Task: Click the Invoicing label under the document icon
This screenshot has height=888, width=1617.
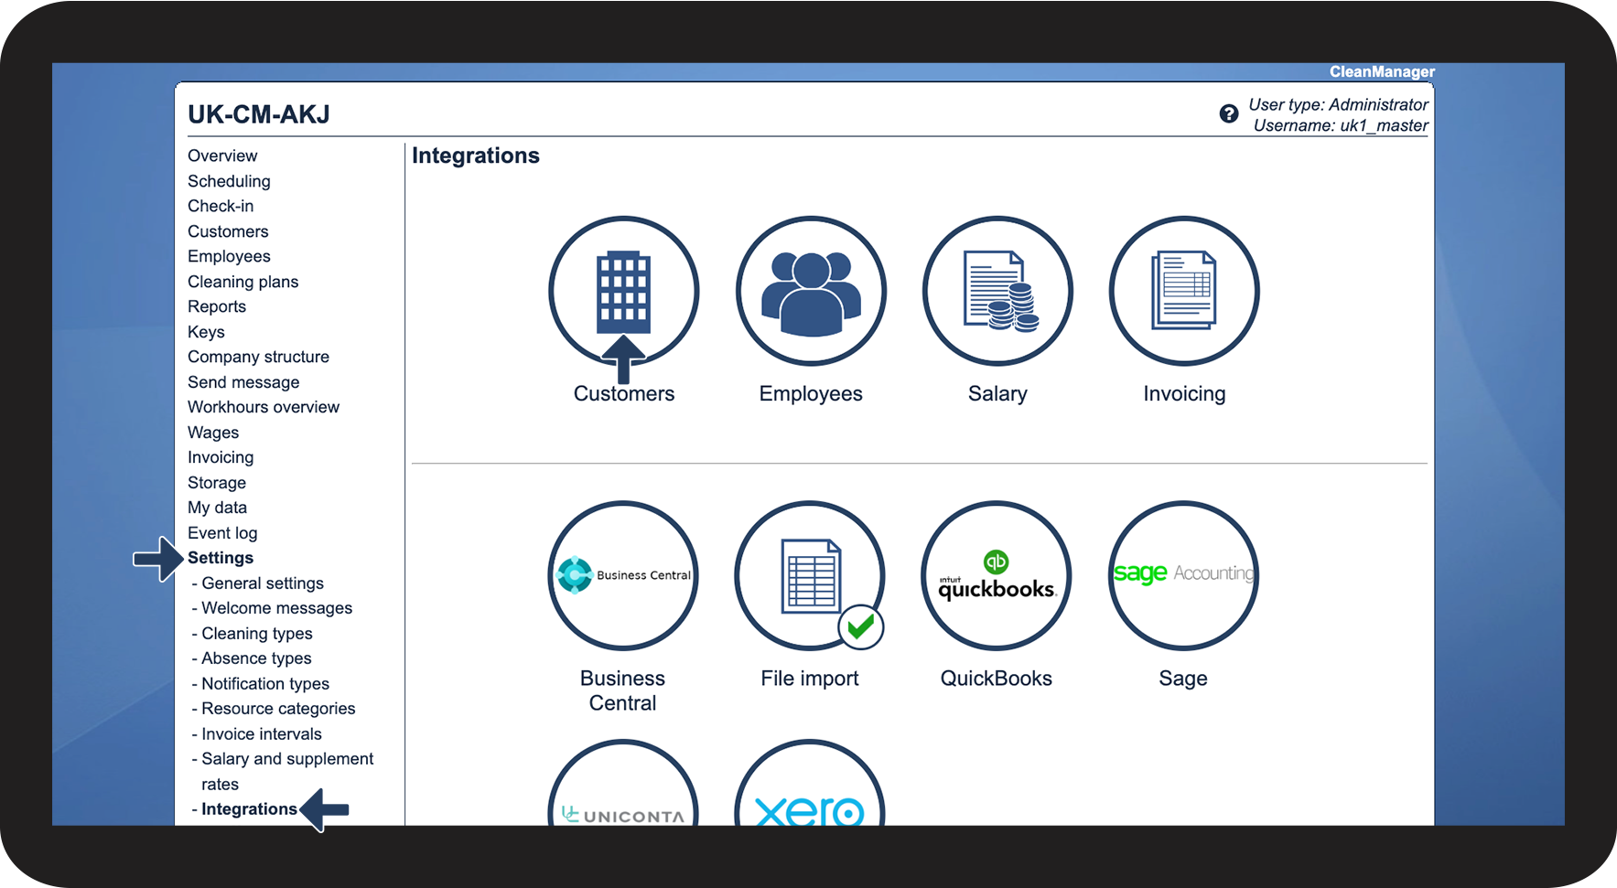Action: 1184,394
